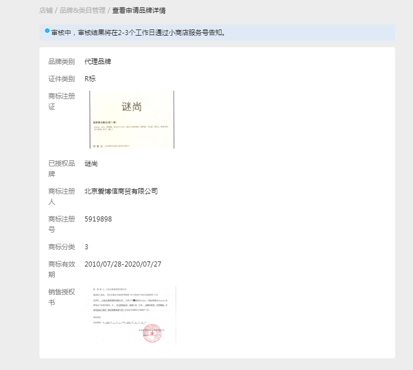This screenshot has height=370, width=413.
Task: Open the 商标注册证 certificate thumbnail
Action: tap(132, 120)
